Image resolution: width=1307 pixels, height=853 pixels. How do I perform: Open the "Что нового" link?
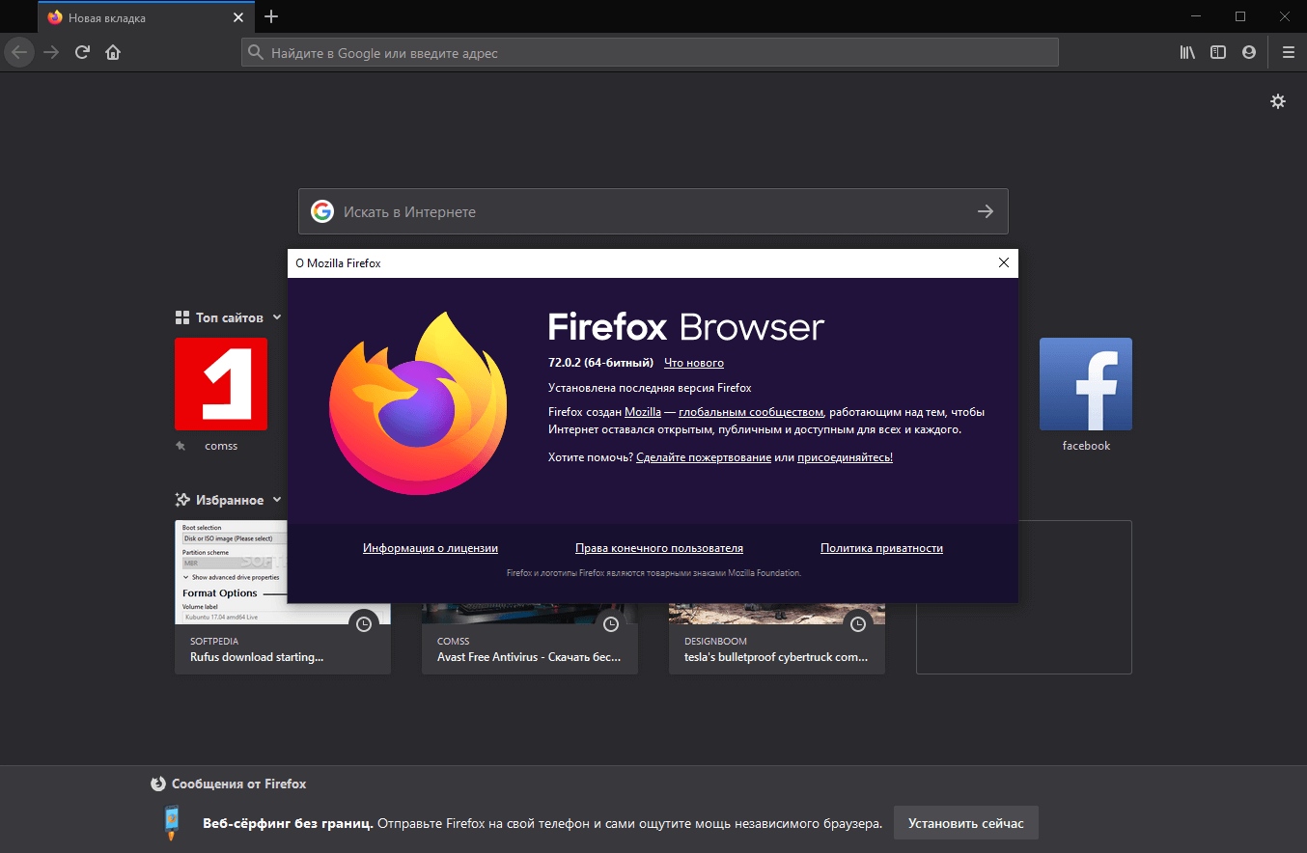693,362
